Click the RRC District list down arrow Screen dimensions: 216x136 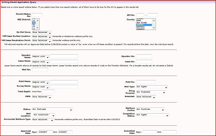[x=38, y=28]
